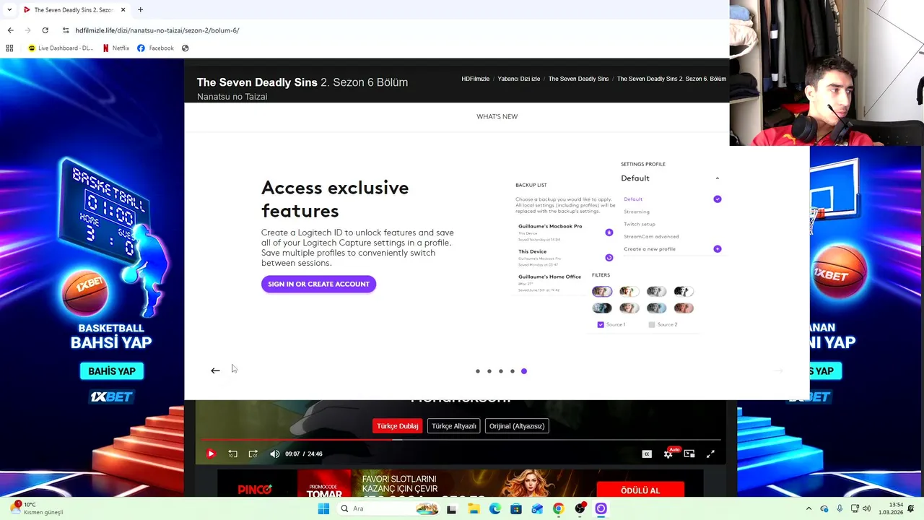Open The Seven Deadly Sins breadcrumb link

pos(578,79)
